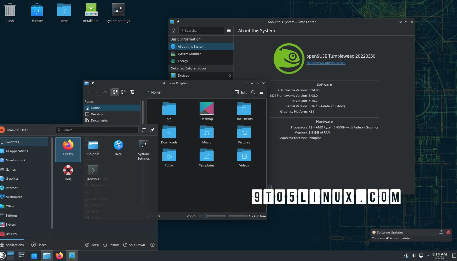This screenshot has height=261, width=457.
Task: Select Desktop in Dolphin Places panel
Action: point(113,114)
